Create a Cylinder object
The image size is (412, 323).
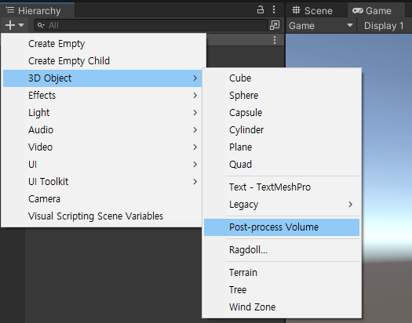click(282, 130)
